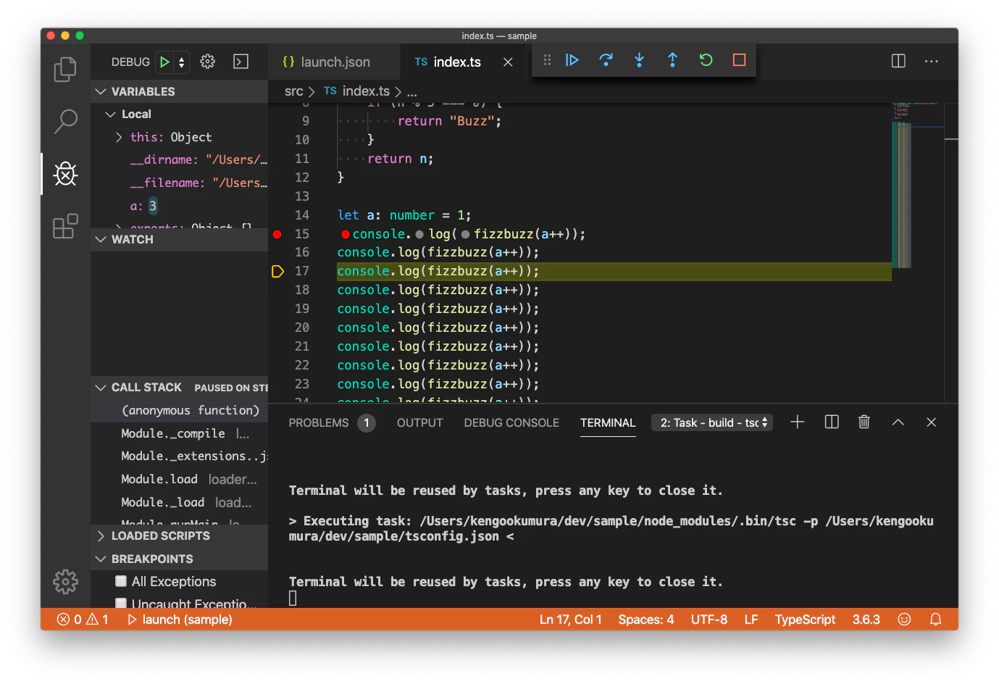Step out of the current function

[x=672, y=60]
